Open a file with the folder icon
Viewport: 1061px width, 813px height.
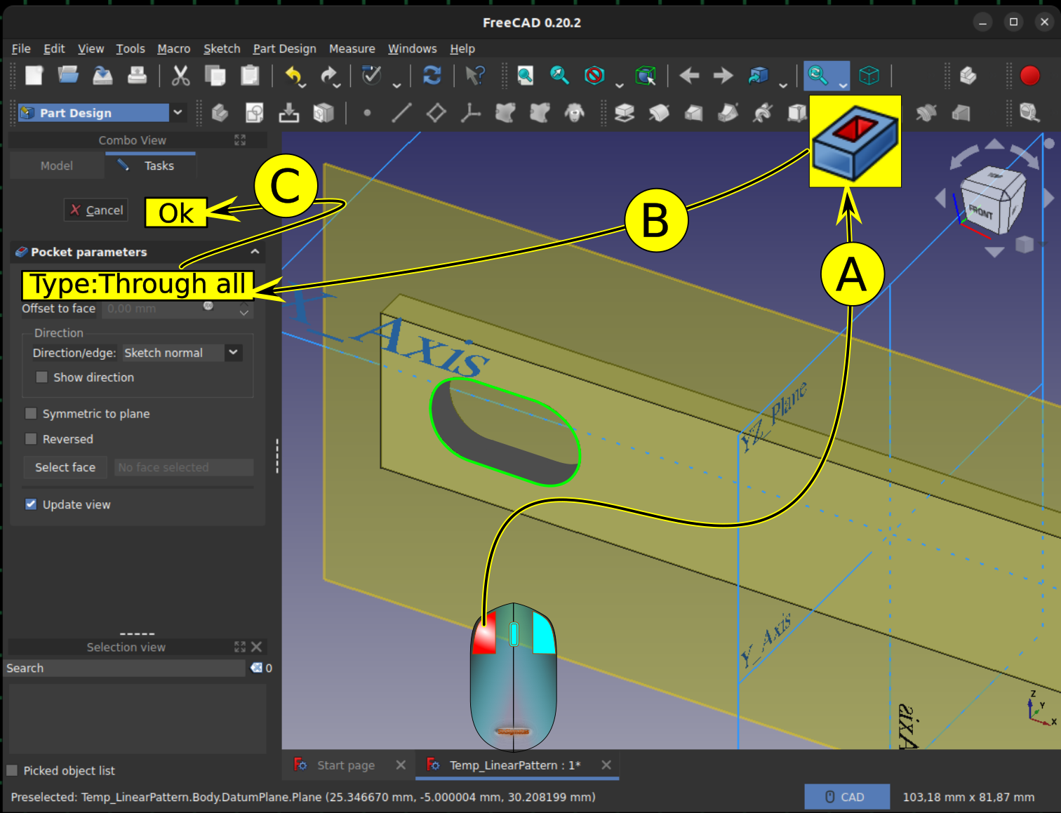point(68,75)
